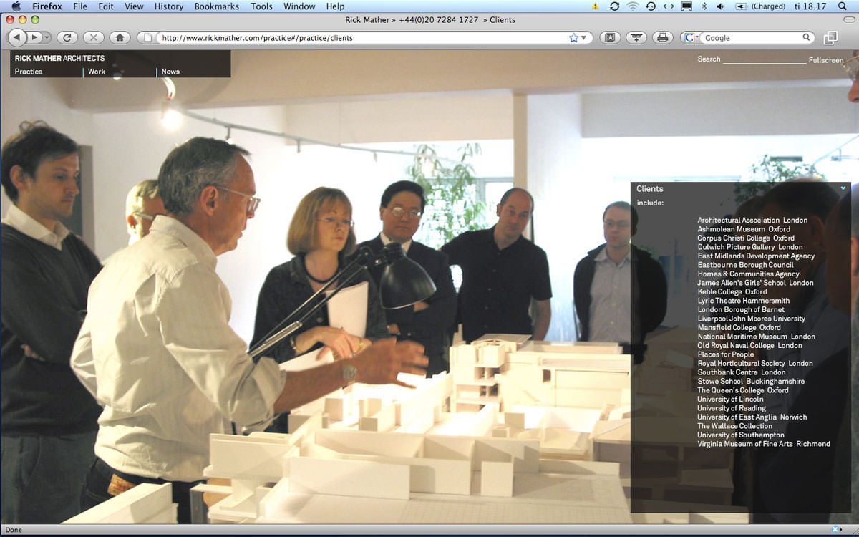Open the News site navigation item
859x537 pixels.
pyautogui.click(x=170, y=72)
